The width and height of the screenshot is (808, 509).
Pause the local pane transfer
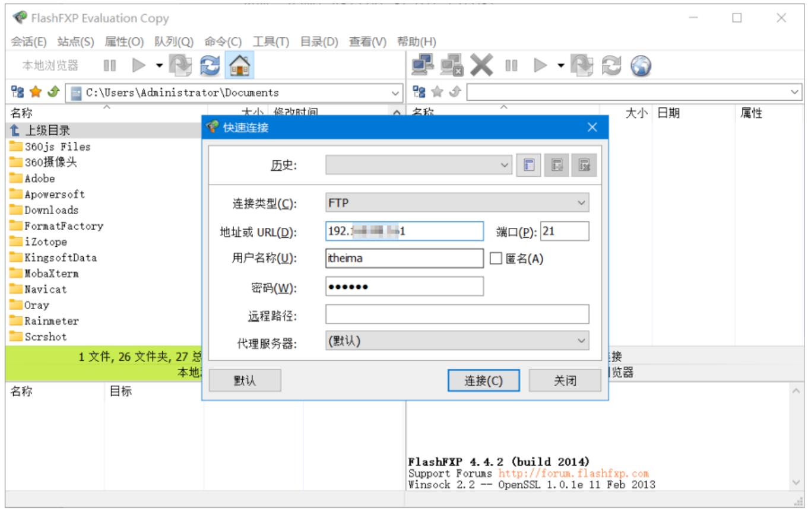tap(110, 65)
